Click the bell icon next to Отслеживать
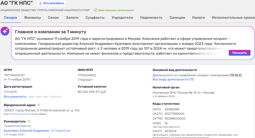The image size is (255, 138). 41,3
